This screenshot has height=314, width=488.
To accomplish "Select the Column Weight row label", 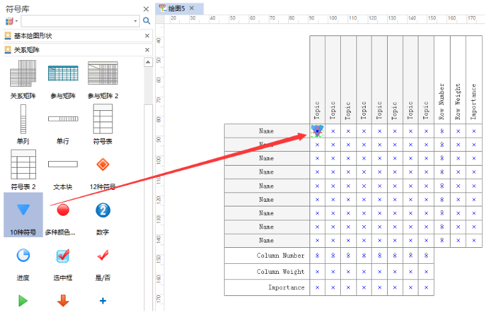I will pyautogui.click(x=267, y=272).
